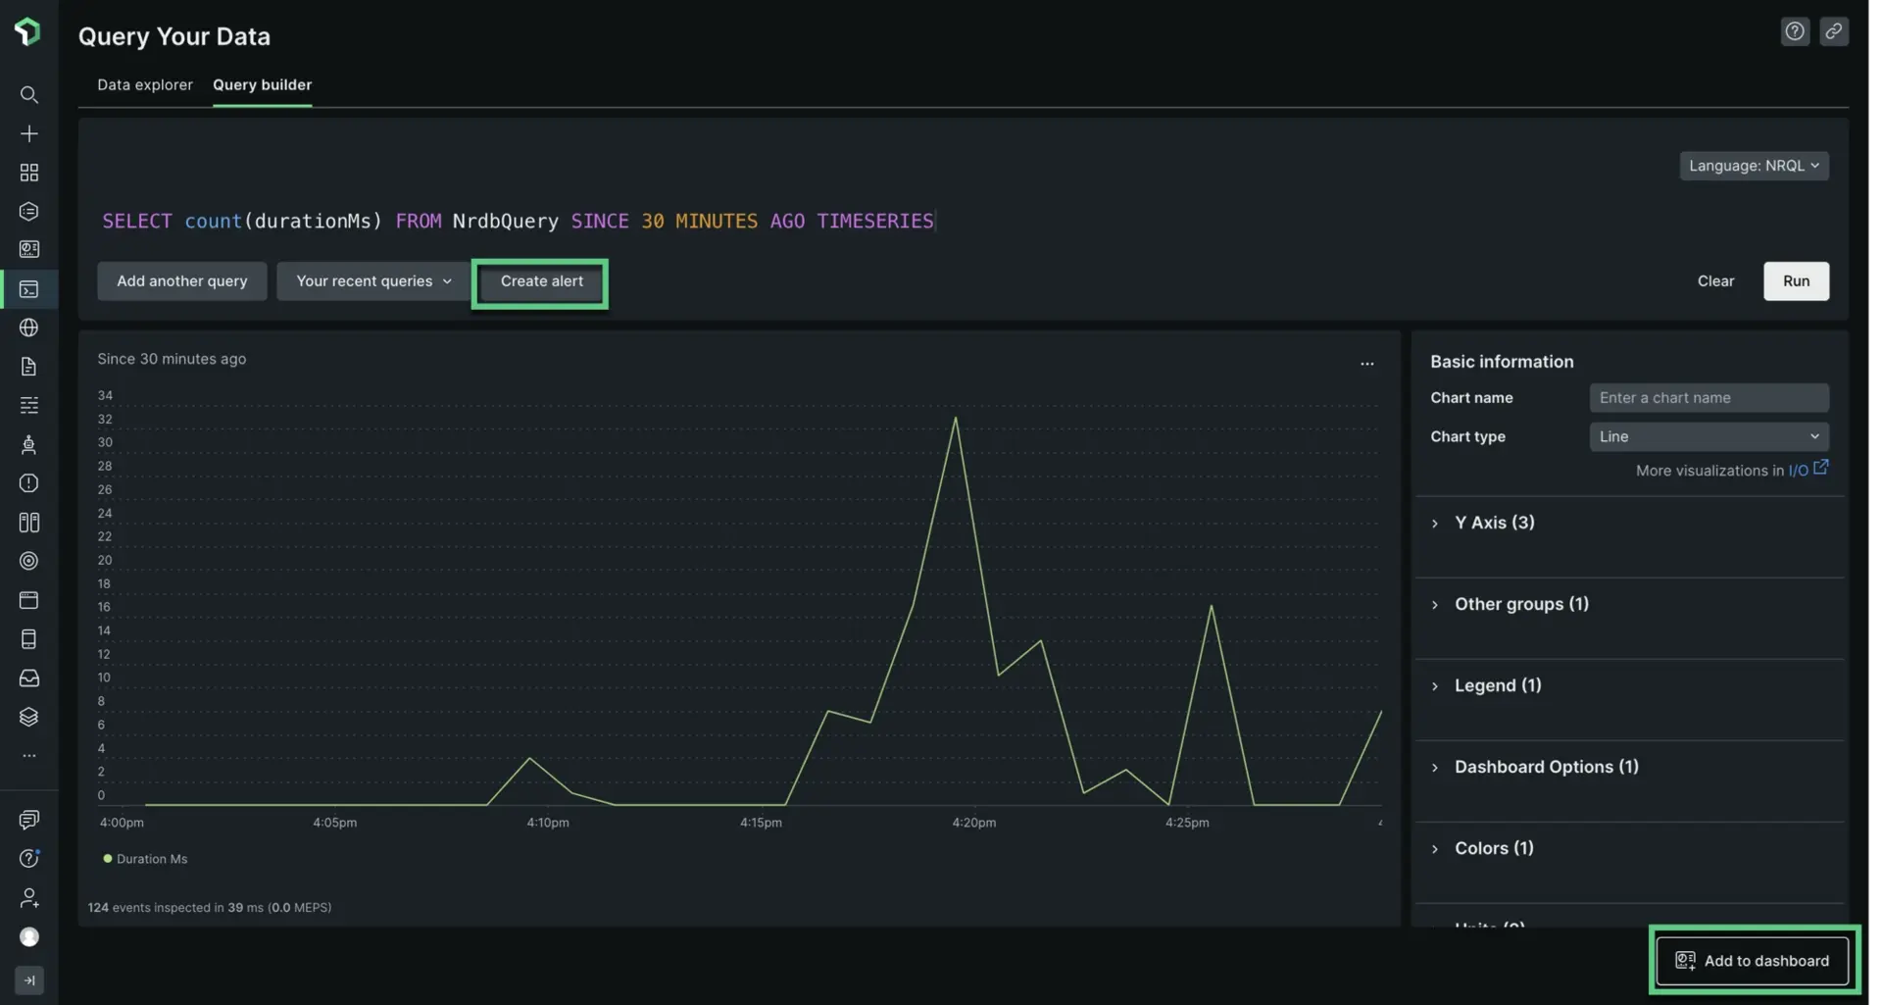
Task: Click the plus icon in the sidebar
Action: 29,133
